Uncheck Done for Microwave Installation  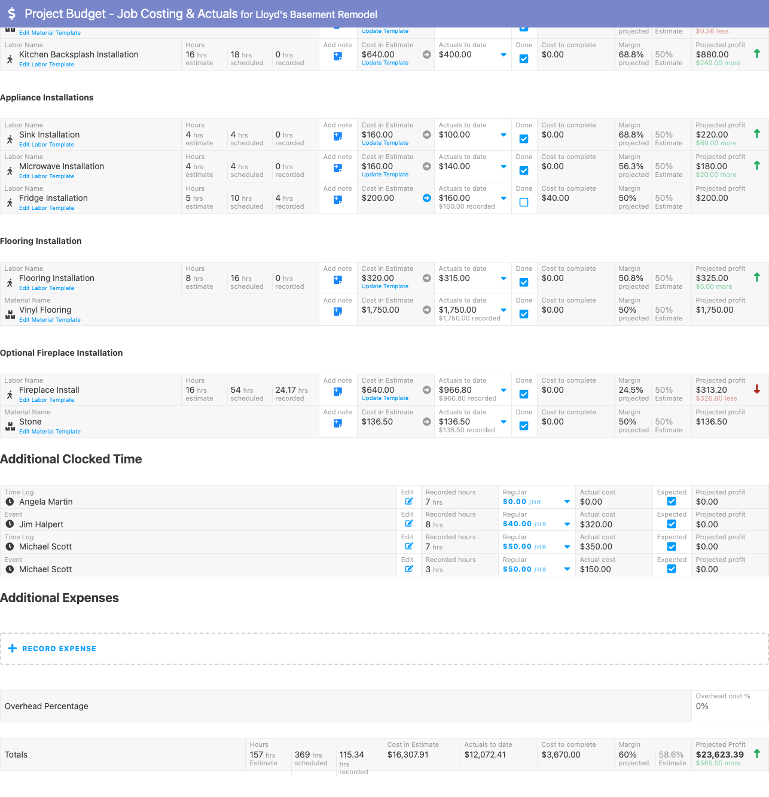click(524, 170)
